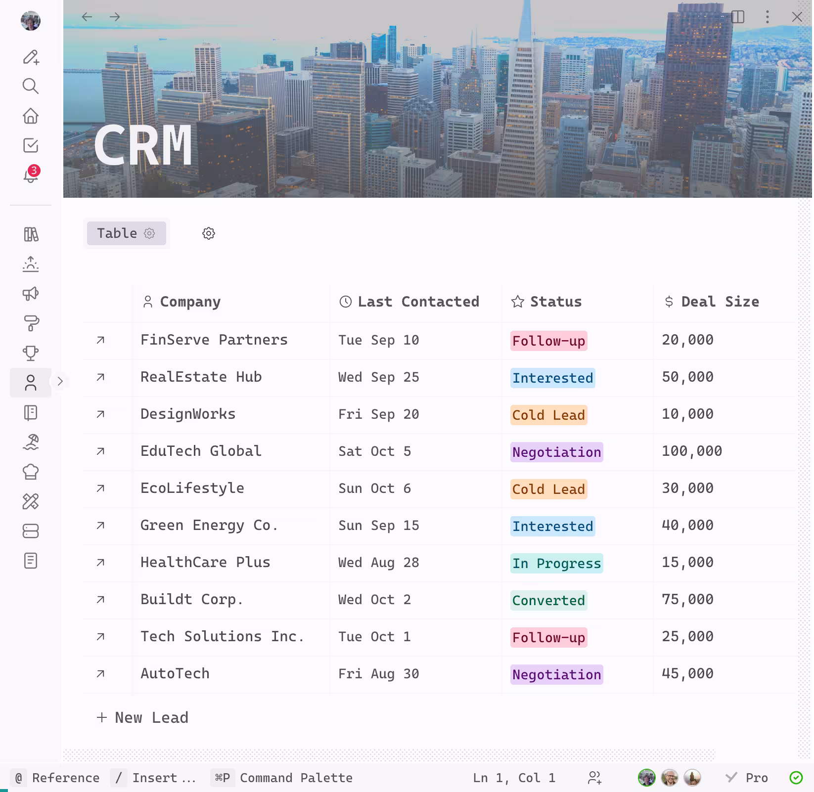This screenshot has width=814, height=792.
Task: Open the tasks checkbox icon
Action: [x=31, y=146]
